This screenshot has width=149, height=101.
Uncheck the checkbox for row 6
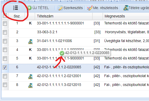click(5, 68)
